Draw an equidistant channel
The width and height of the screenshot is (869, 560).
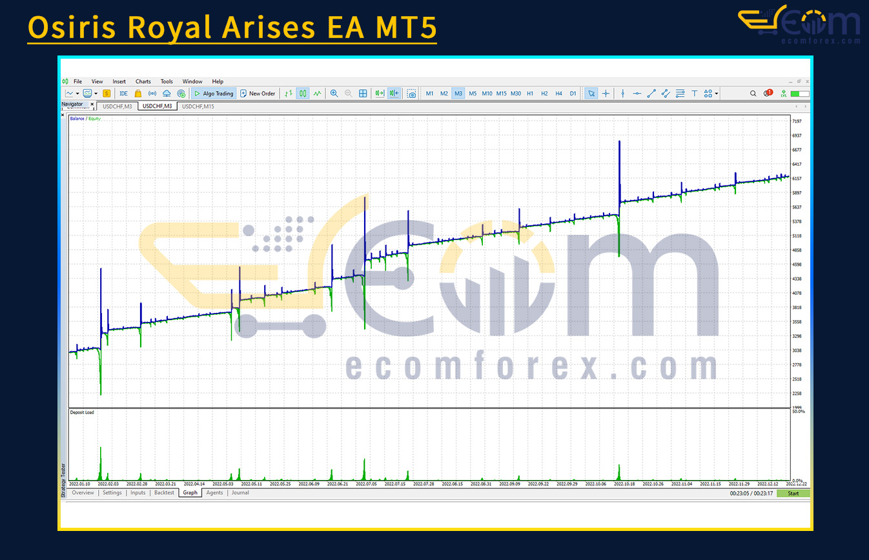pos(666,94)
